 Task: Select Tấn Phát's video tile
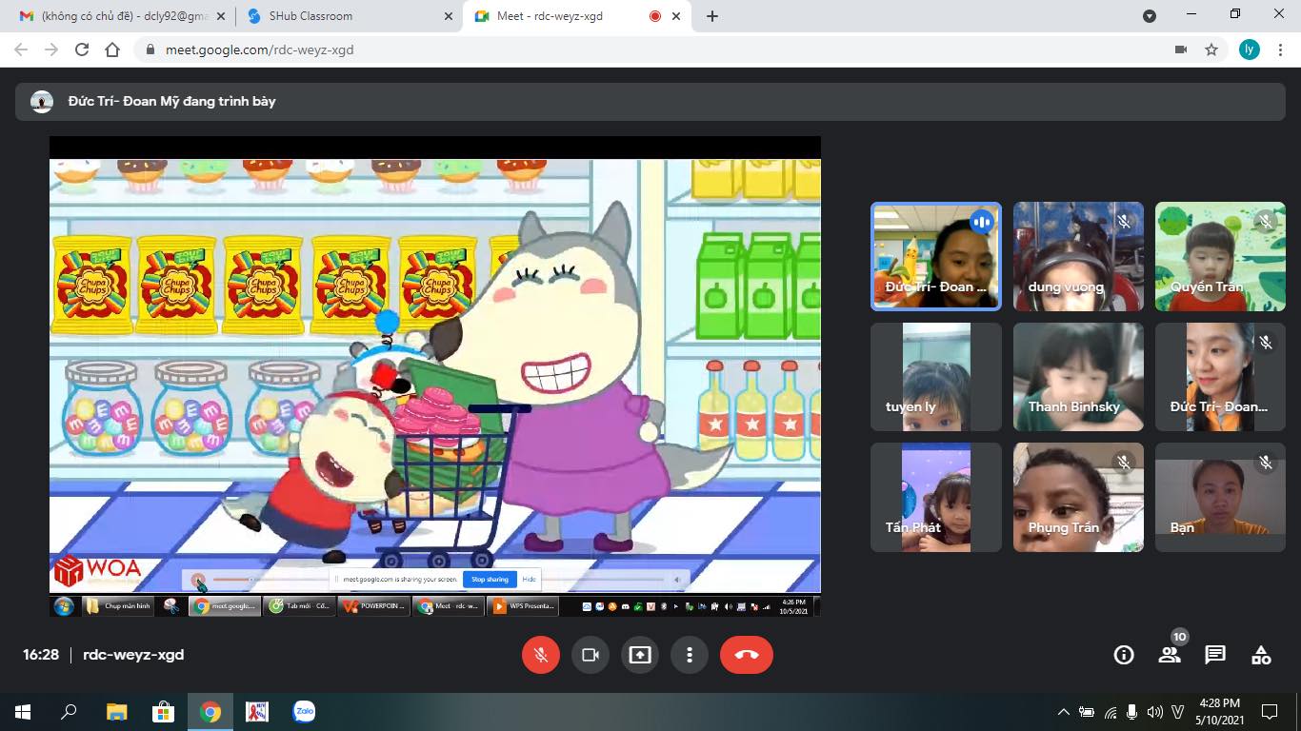pyautogui.click(x=936, y=498)
